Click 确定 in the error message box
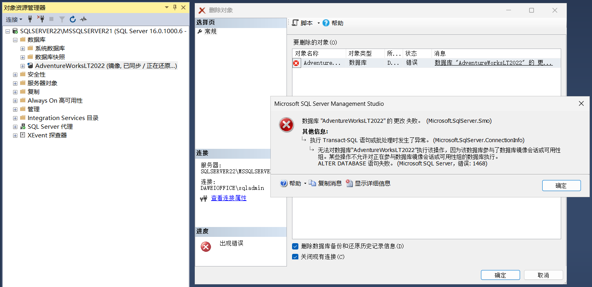Screen dimensions: 592x287 coord(561,186)
